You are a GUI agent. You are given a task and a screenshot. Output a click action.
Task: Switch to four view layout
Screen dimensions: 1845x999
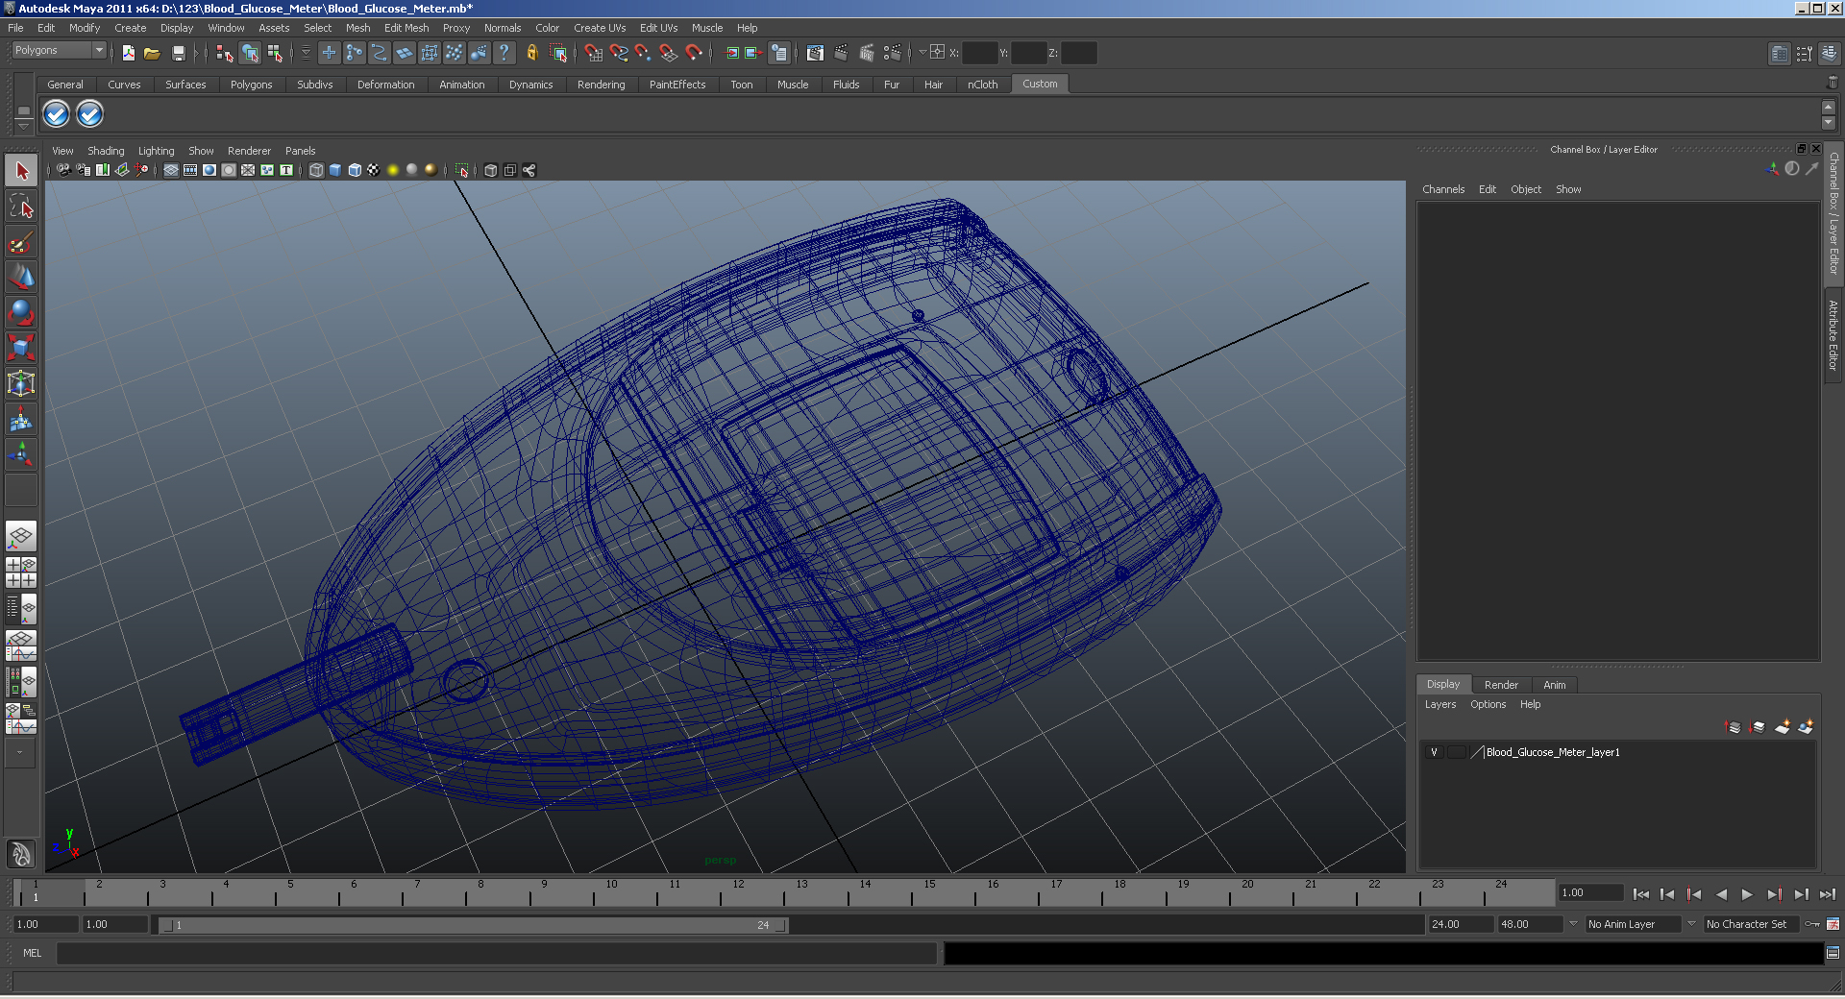pyautogui.click(x=21, y=573)
